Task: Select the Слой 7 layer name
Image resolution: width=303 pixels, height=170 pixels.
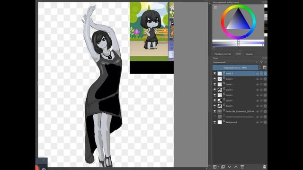Action: [229, 74]
